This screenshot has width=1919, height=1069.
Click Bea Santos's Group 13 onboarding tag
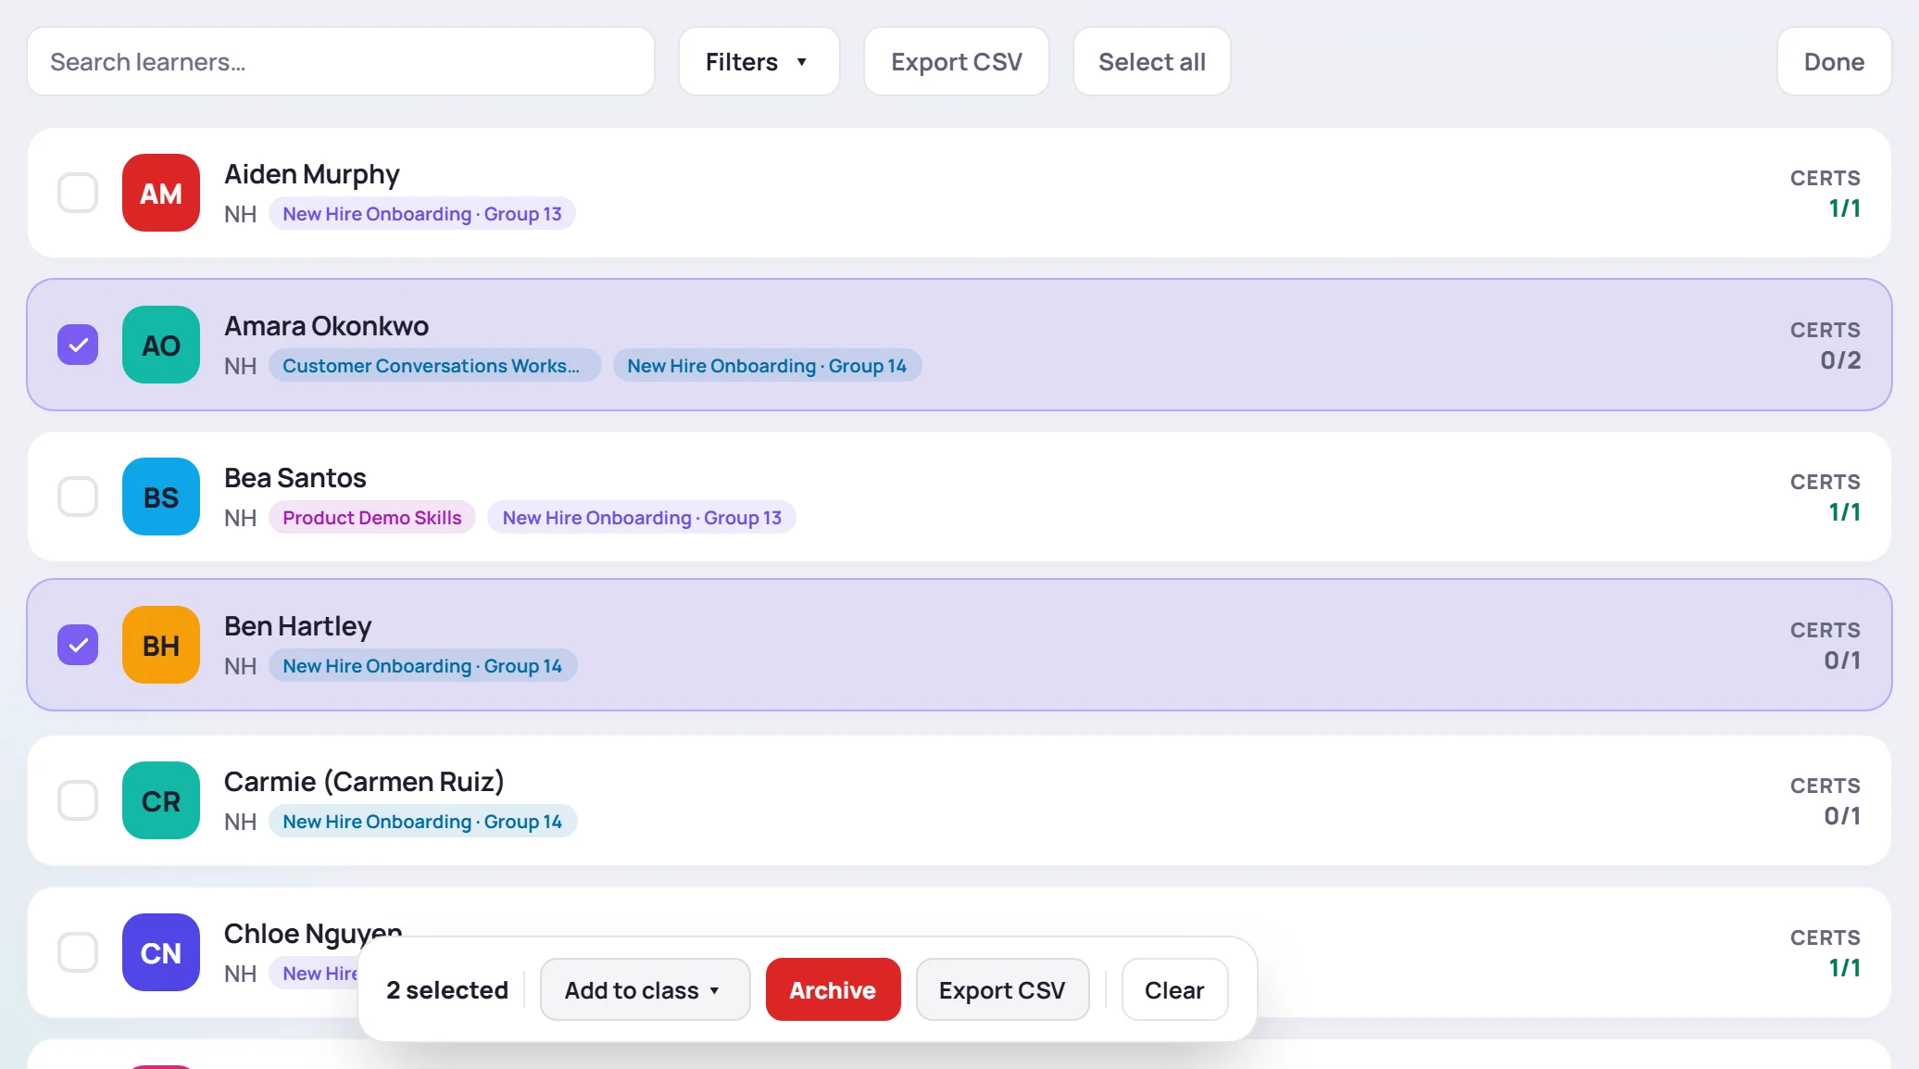point(642,518)
